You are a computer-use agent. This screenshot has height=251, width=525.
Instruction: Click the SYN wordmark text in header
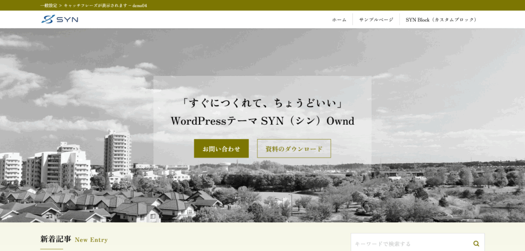tap(67, 20)
